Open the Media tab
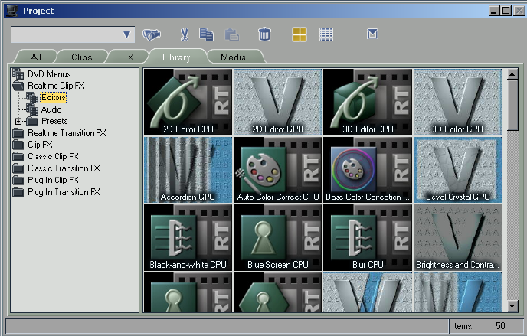Viewport: 527px width, 336px height. coord(233,57)
